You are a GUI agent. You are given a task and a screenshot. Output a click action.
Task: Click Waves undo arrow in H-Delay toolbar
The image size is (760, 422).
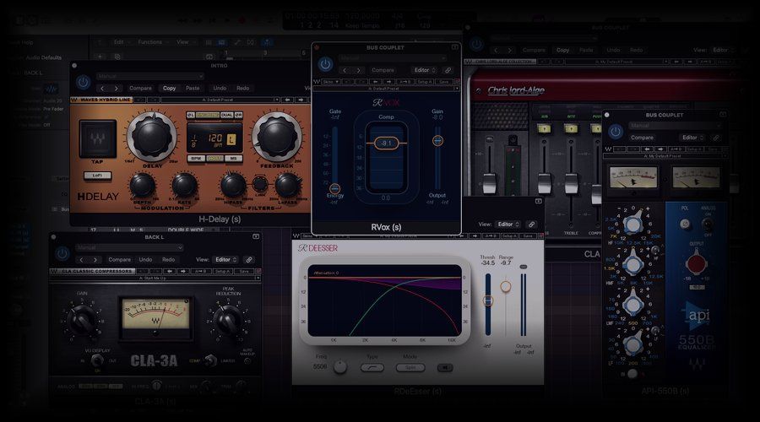[x=287, y=100]
